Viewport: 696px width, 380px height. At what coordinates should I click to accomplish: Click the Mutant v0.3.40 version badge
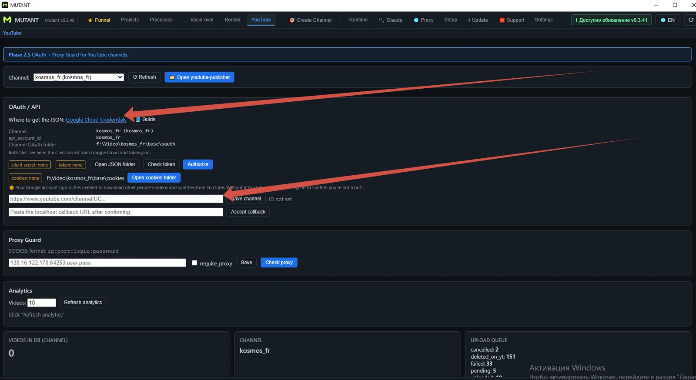(x=60, y=20)
